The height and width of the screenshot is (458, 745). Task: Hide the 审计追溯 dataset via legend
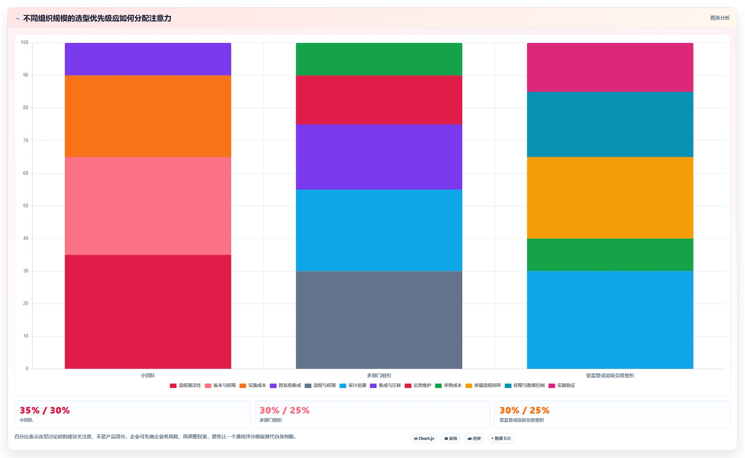click(353, 385)
